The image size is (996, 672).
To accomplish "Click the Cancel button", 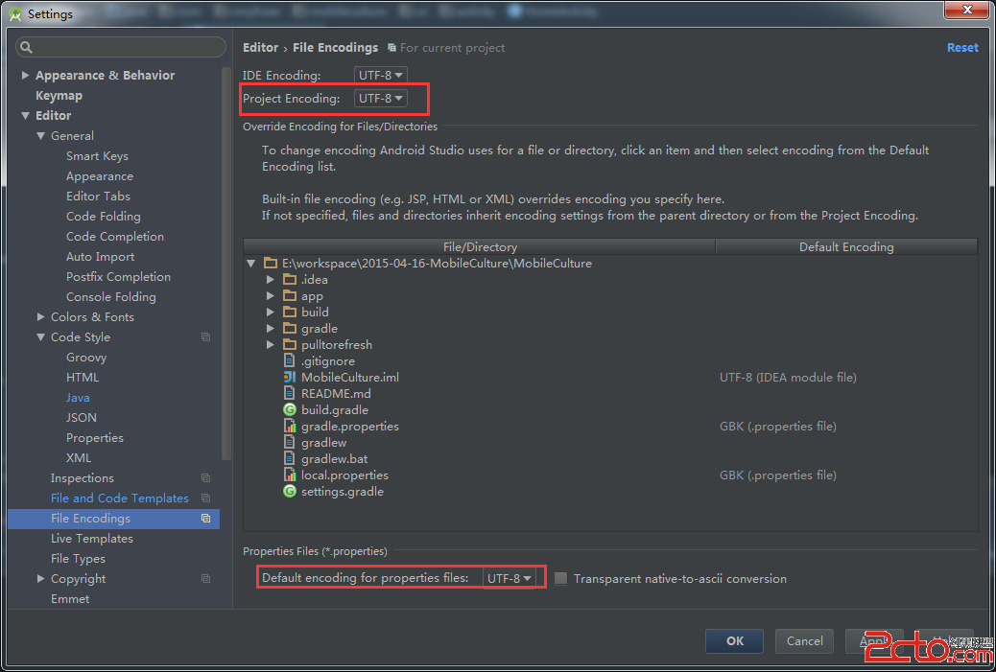I will coord(804,641).
